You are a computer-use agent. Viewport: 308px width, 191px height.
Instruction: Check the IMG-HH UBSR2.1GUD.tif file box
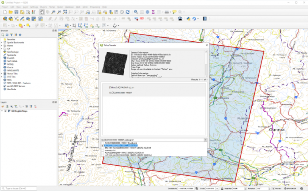pos(103,148)
